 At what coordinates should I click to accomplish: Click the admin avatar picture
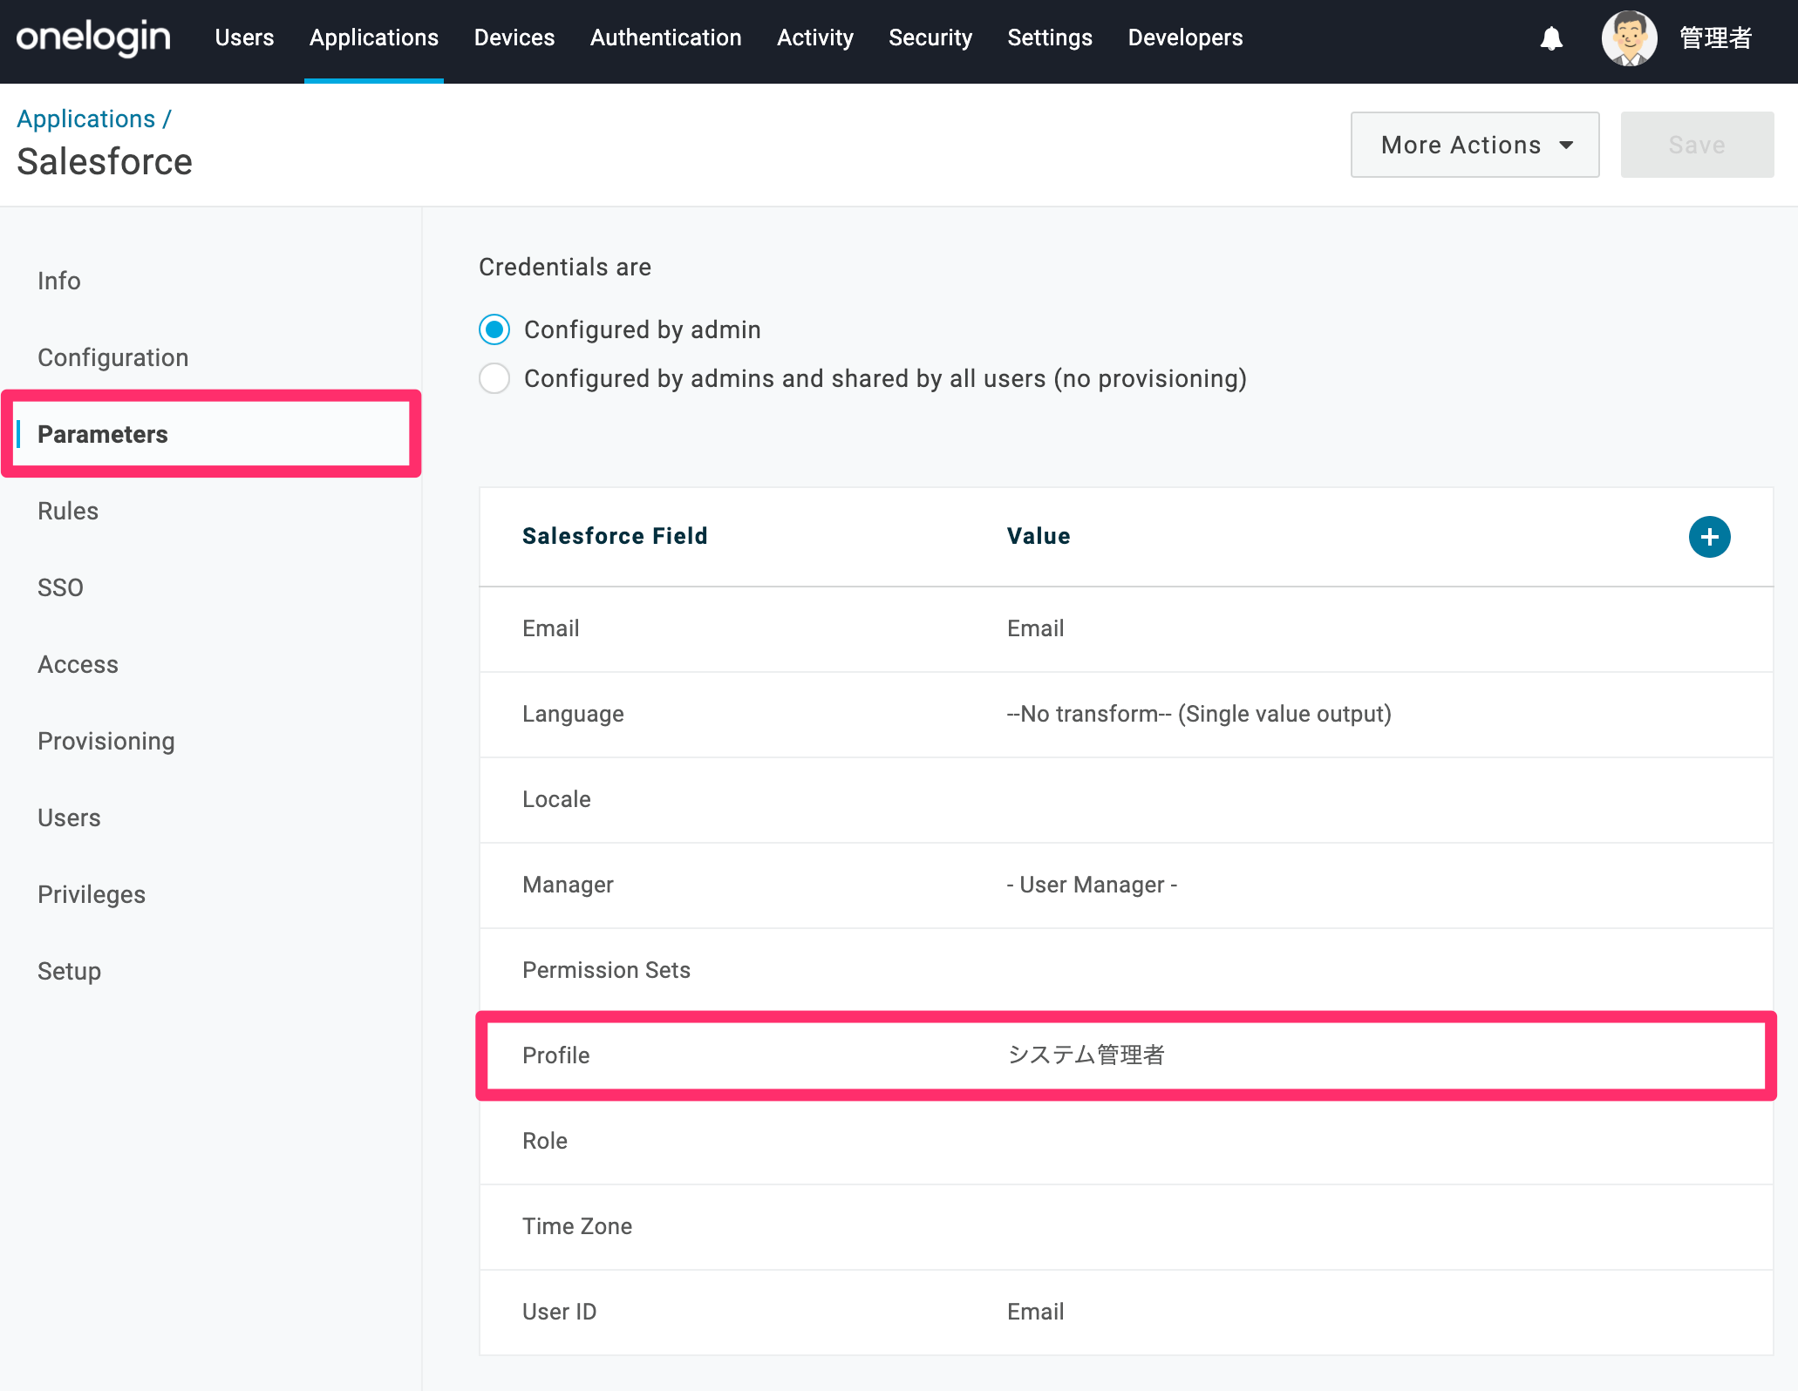[1629, 38]
